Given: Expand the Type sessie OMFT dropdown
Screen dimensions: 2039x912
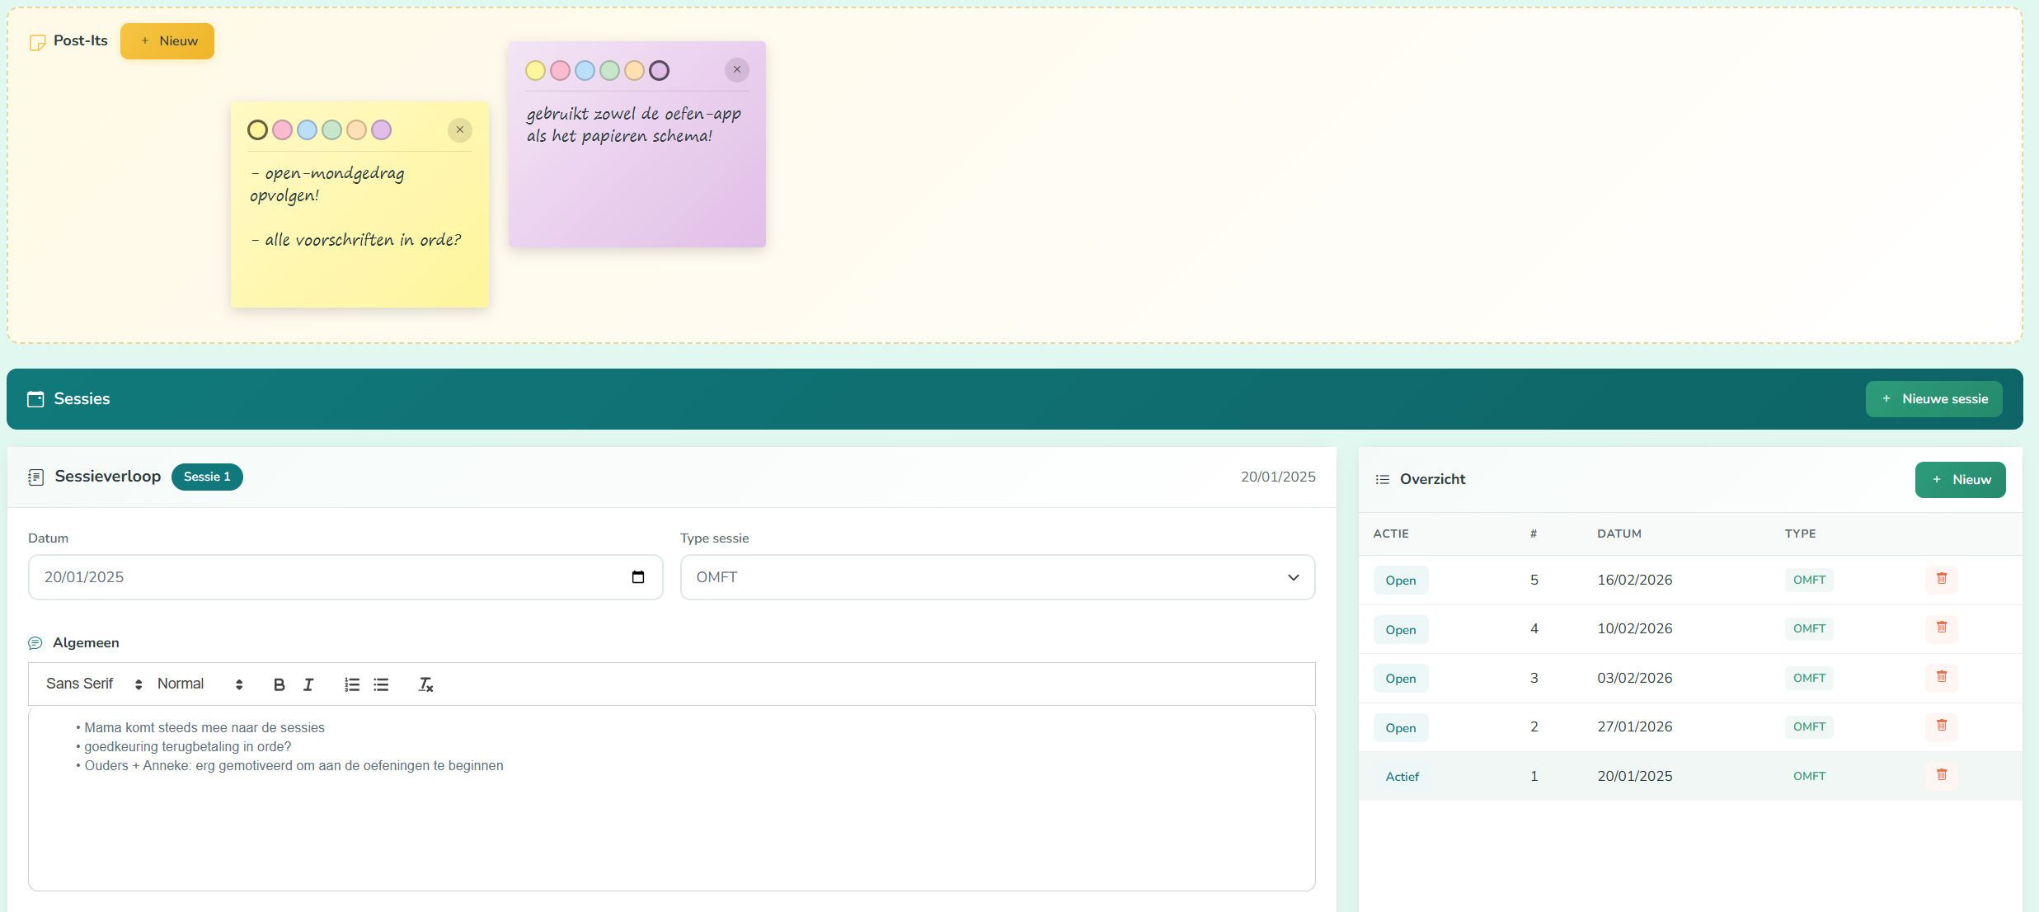Looking at the screenshot, I should pos(997,577).
